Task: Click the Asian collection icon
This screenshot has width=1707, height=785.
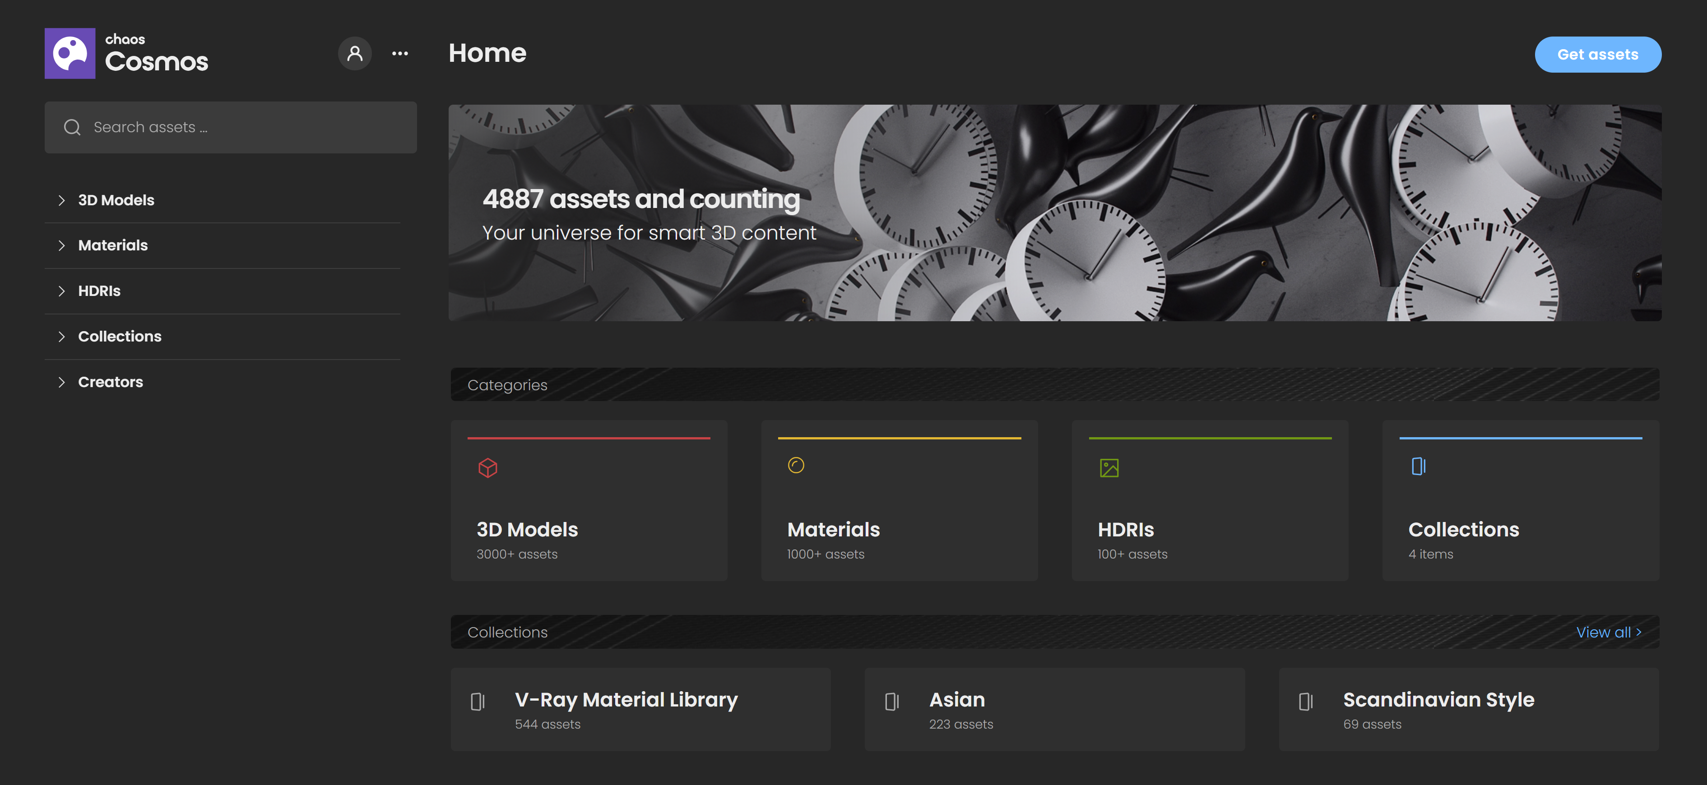Action: [892, 702]
